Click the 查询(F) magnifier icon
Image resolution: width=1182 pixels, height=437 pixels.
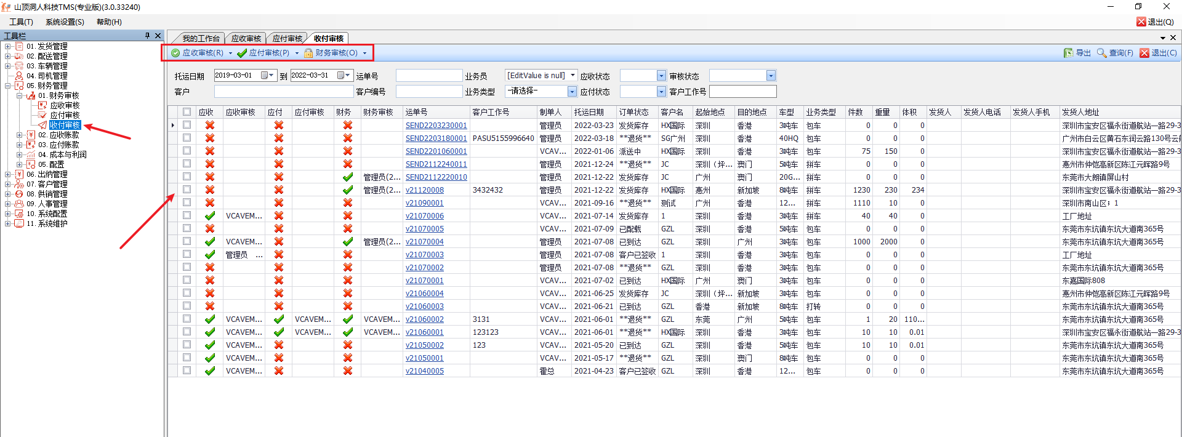pyautogui.click(x=1101, y=53)
